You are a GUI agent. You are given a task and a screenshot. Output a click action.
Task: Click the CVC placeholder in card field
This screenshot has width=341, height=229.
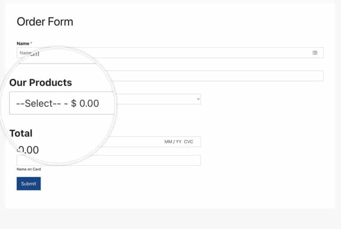[189, 142]
